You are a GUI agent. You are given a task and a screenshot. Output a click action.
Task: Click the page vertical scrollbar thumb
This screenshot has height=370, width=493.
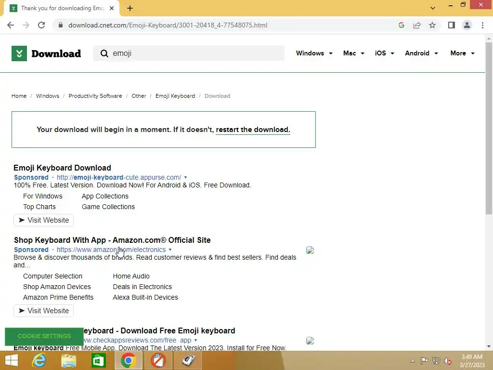[x=489, y=128]
